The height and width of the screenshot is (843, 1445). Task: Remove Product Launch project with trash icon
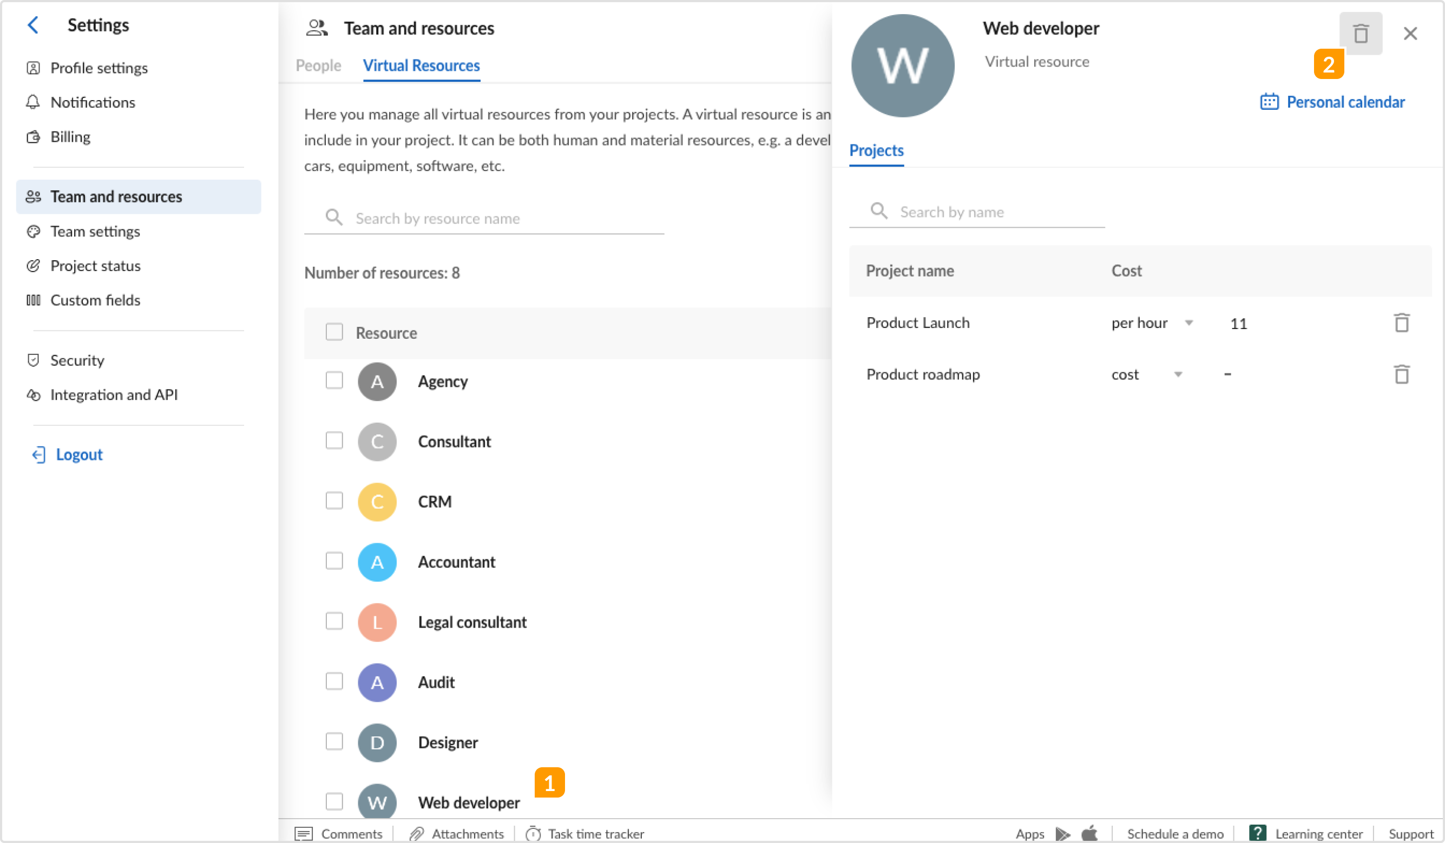pyautogui.click(x=1401, y=323)
